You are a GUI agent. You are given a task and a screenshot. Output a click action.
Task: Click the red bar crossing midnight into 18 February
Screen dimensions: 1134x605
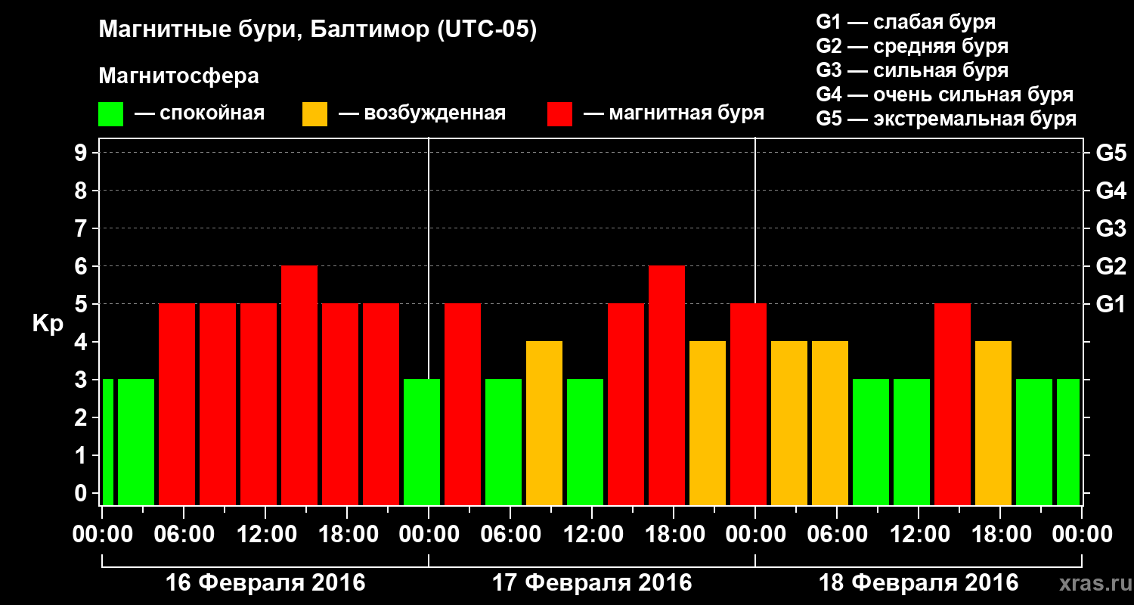click(748, 404)
